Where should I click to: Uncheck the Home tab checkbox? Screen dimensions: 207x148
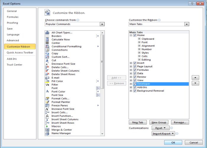(x=135, y=35)
